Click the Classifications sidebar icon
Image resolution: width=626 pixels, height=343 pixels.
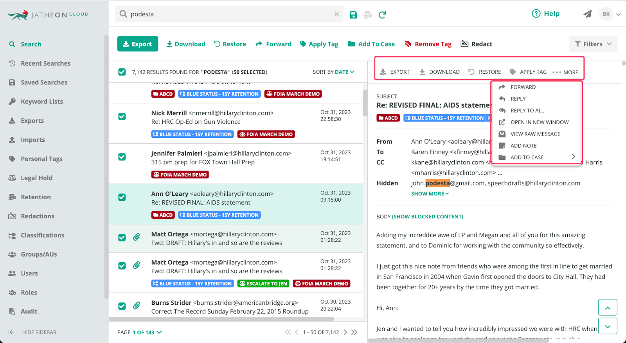12,236
